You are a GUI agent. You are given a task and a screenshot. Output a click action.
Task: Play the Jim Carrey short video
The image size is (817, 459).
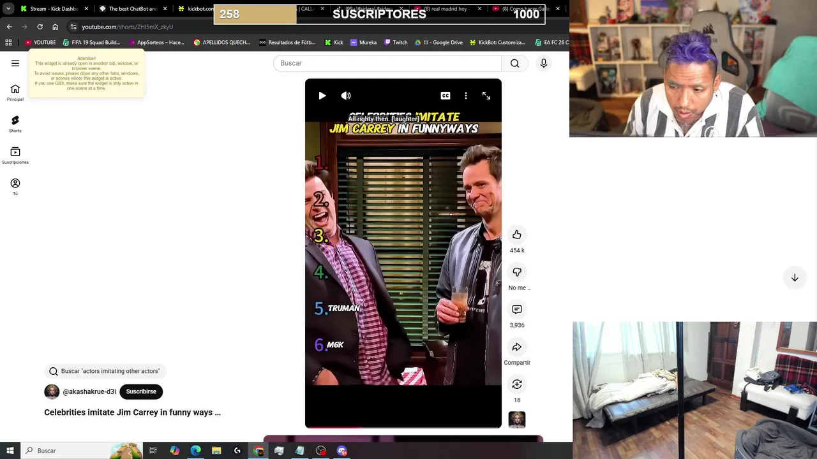322,96
